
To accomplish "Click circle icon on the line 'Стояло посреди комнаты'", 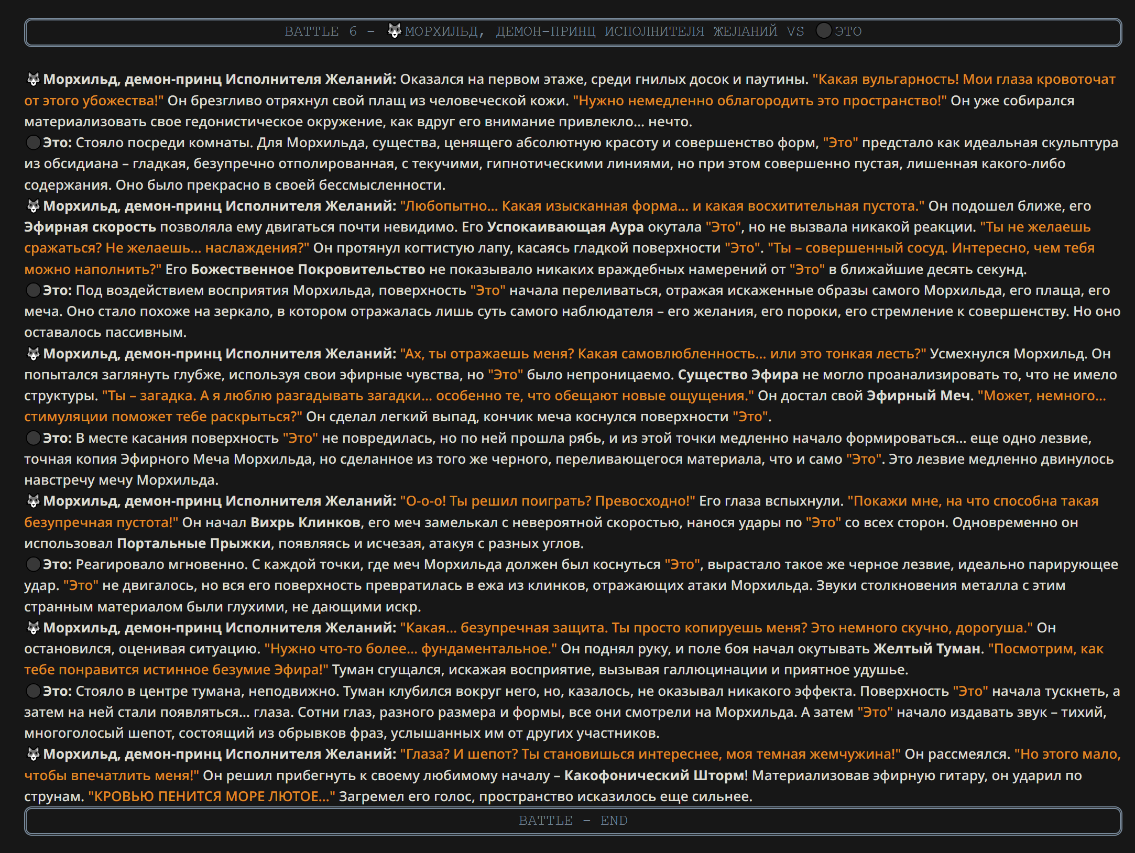I will [x=33, y=143].
